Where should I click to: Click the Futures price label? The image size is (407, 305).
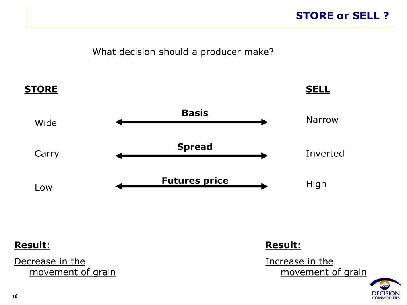coord(195,181)
